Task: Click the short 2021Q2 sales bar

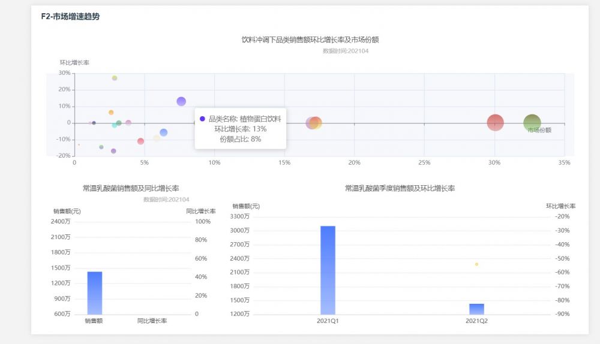Action: point(476,309)
